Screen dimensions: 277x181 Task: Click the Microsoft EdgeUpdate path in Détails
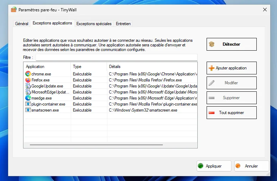click(x=153, y=92)
